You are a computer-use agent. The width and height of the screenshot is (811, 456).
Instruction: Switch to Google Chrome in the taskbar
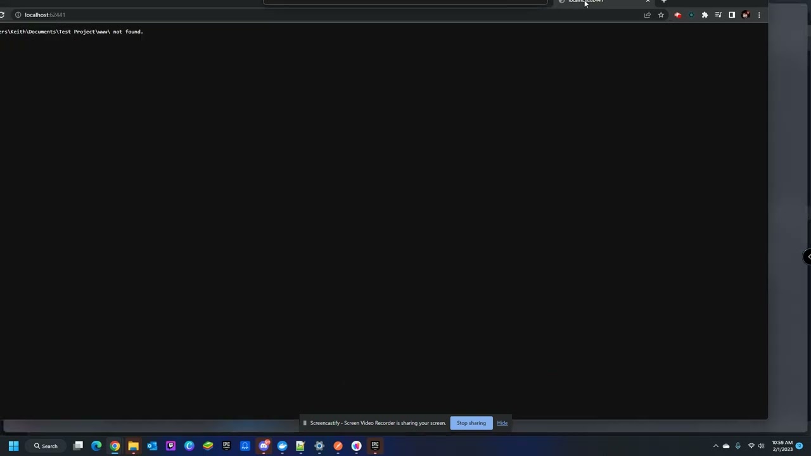click(115, 446)
